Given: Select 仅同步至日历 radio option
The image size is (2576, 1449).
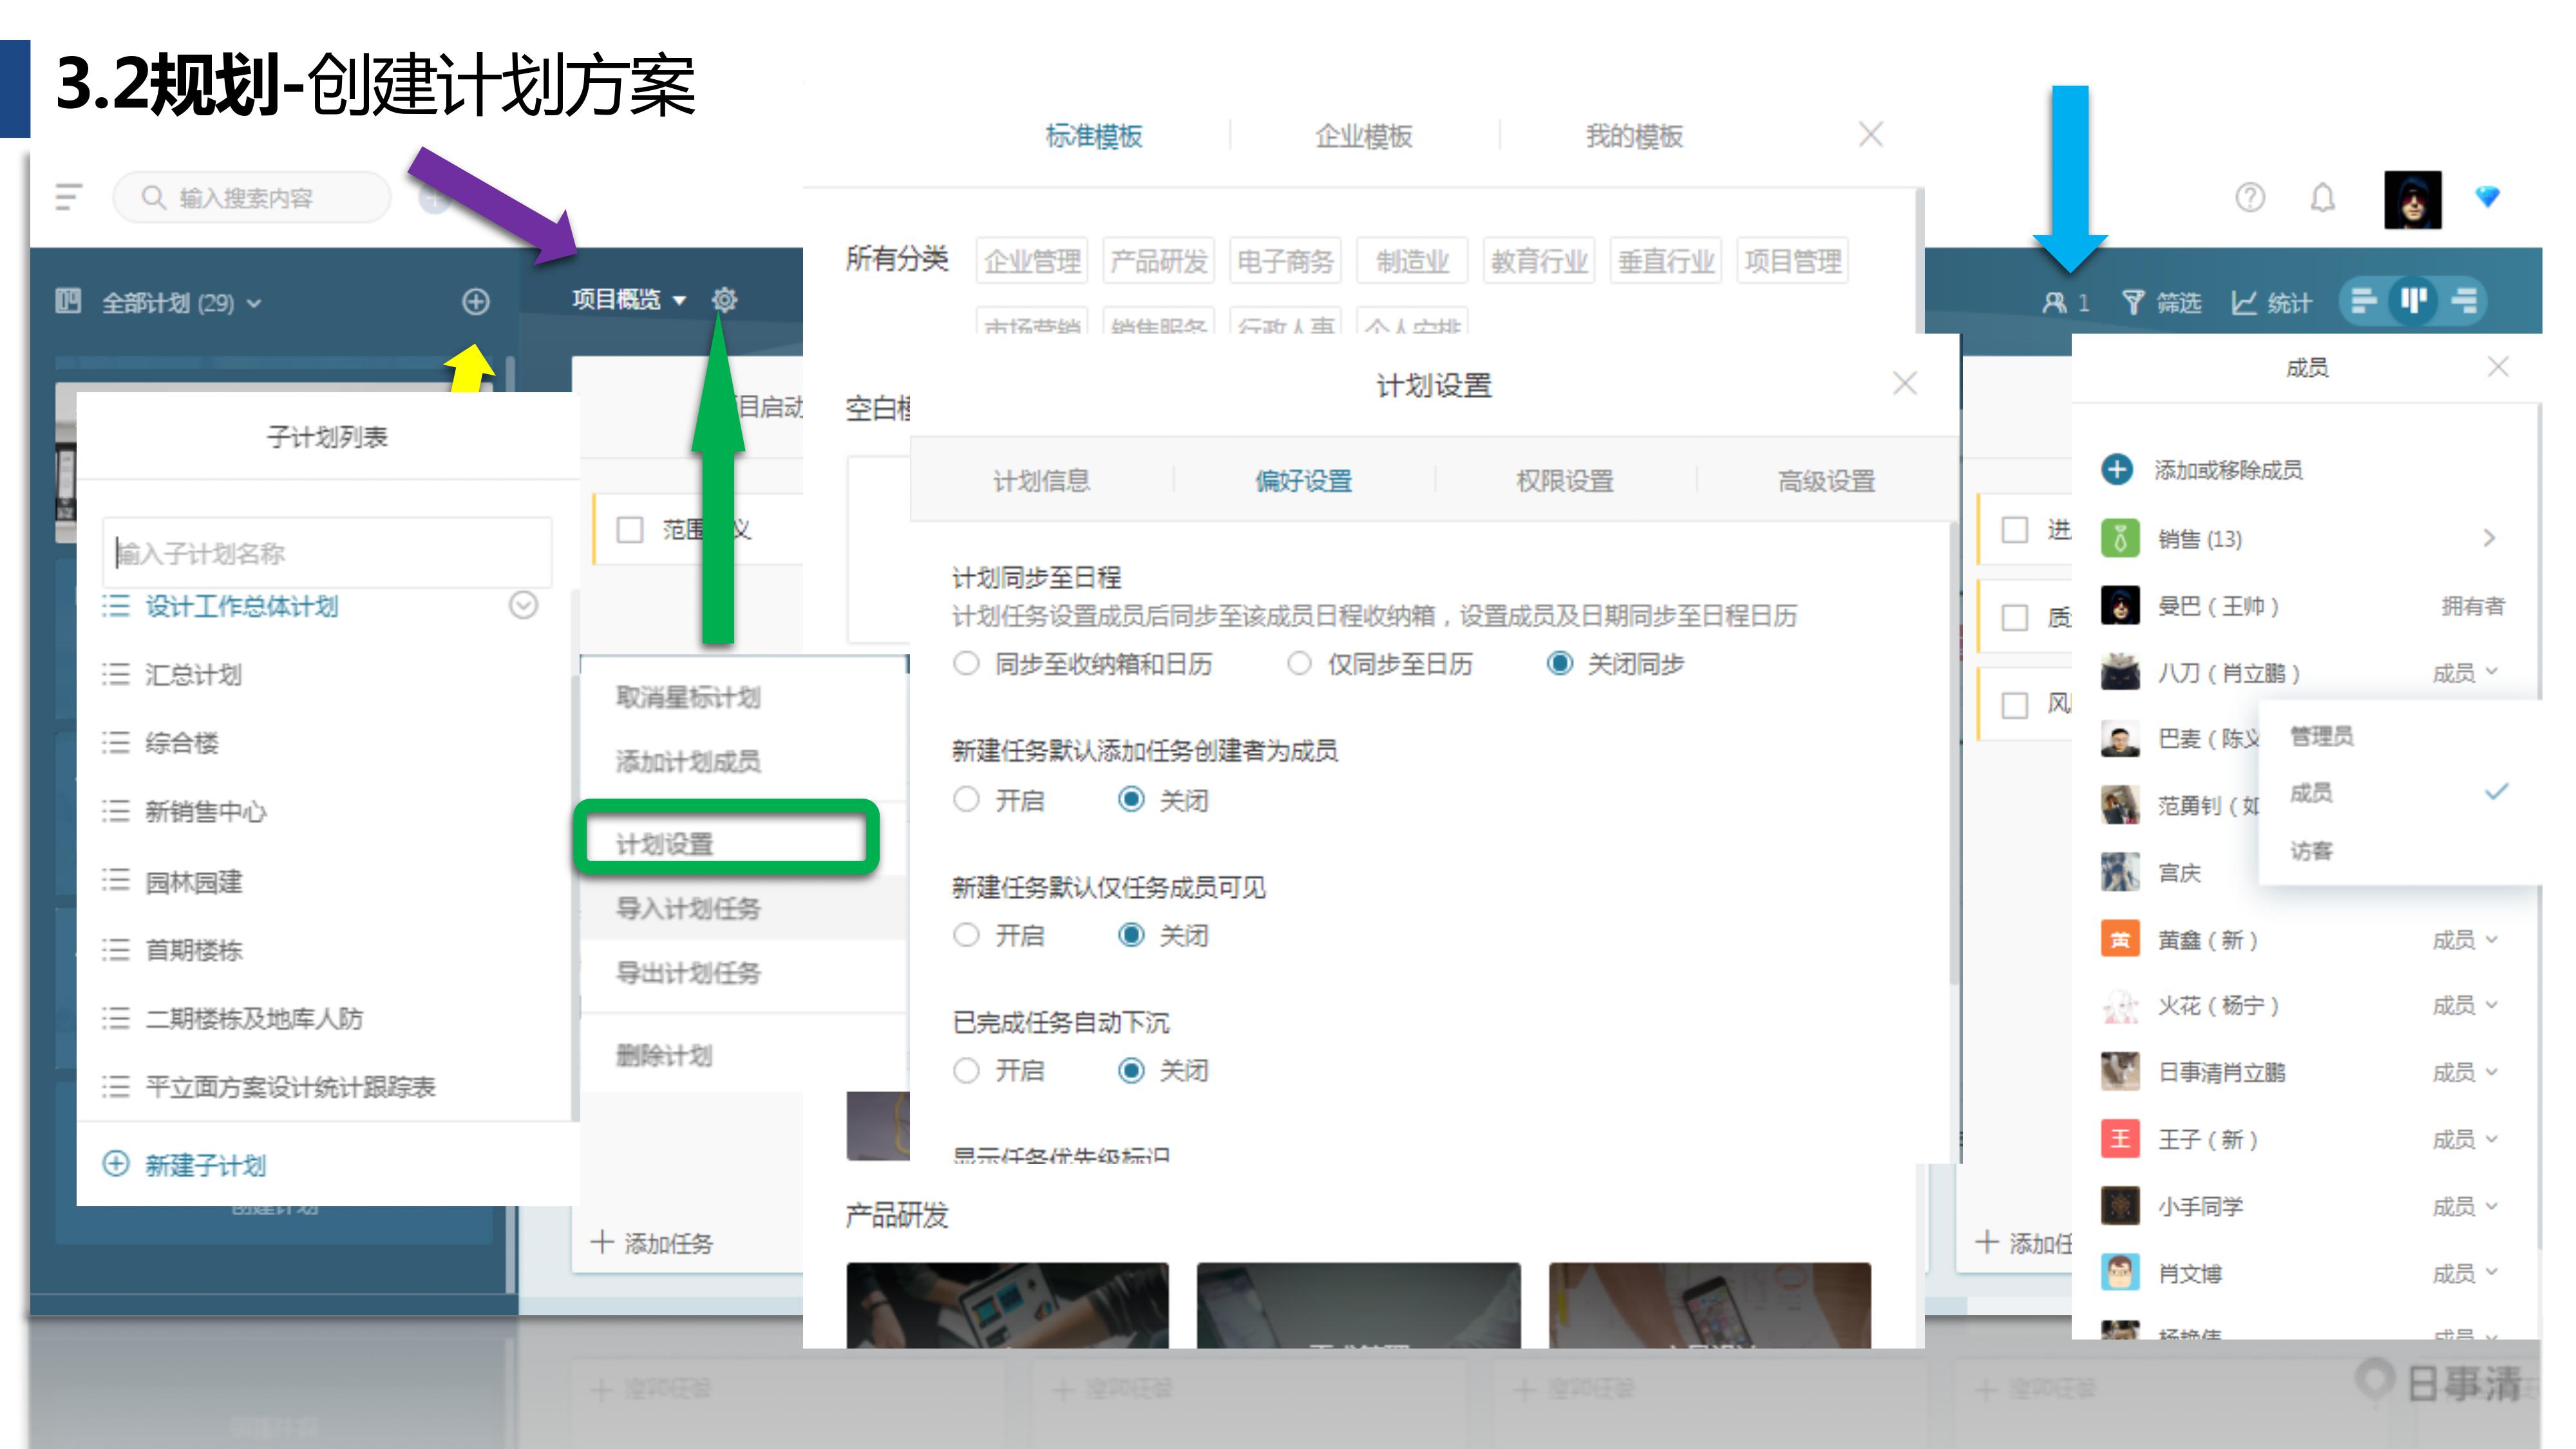Looking at the screenshot, I should (1299, 663).
